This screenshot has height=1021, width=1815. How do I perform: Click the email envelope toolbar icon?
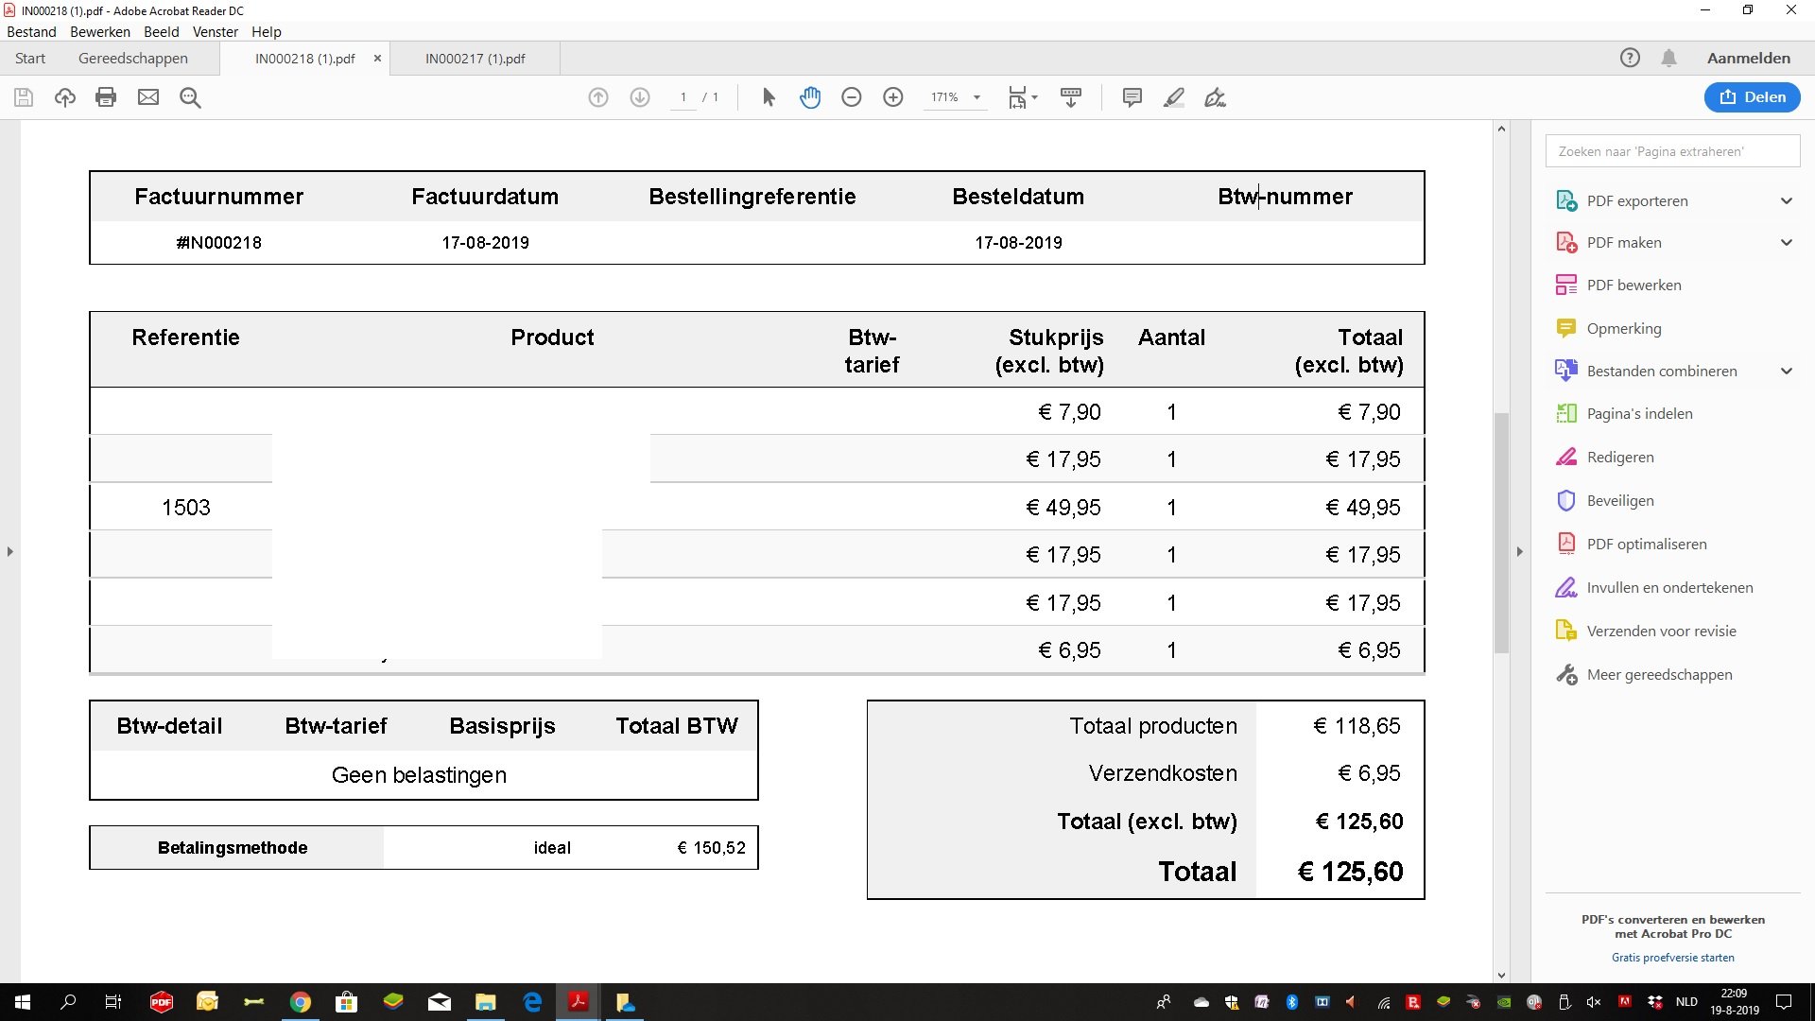148,97
